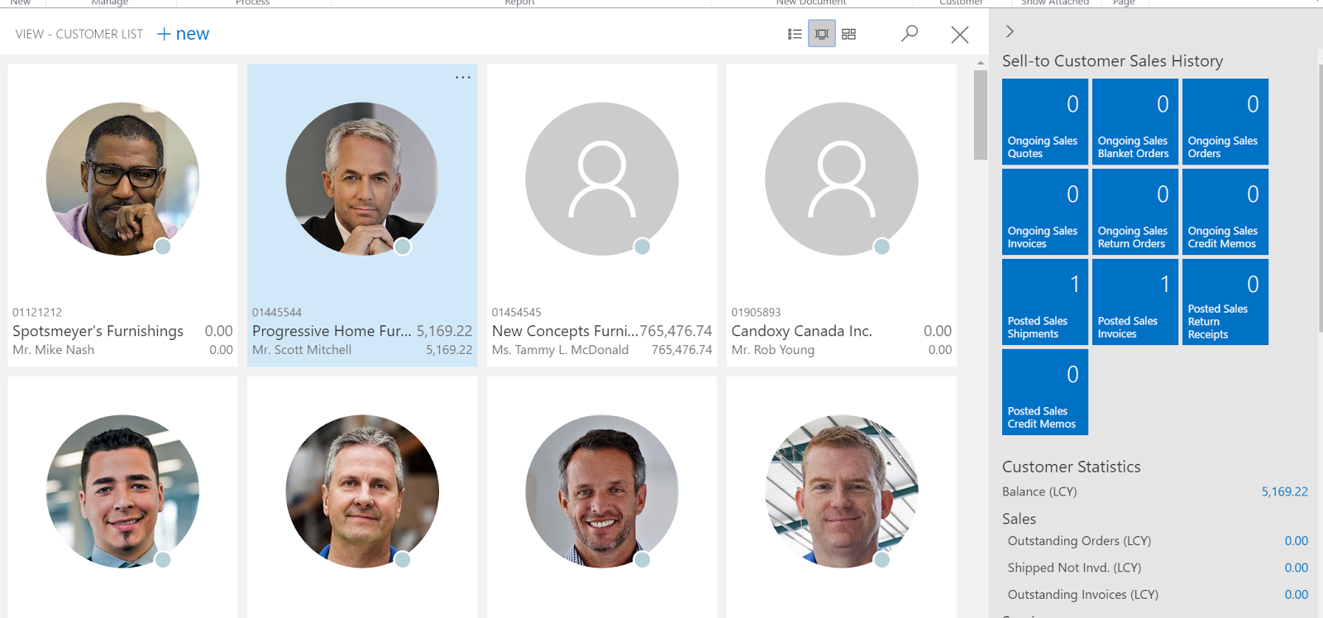Viewport: 1323px width, 618px height.
Task: Click status dot on Progressive Home photo
Action: [403, 247]
